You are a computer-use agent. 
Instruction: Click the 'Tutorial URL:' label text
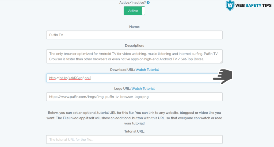point(134,131)
